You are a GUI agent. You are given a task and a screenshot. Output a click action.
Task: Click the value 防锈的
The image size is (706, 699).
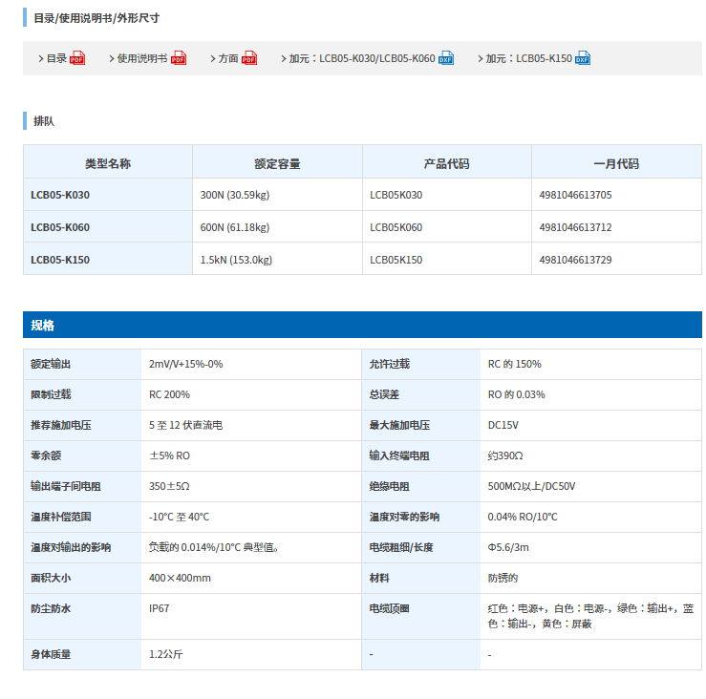pos(503,579)
